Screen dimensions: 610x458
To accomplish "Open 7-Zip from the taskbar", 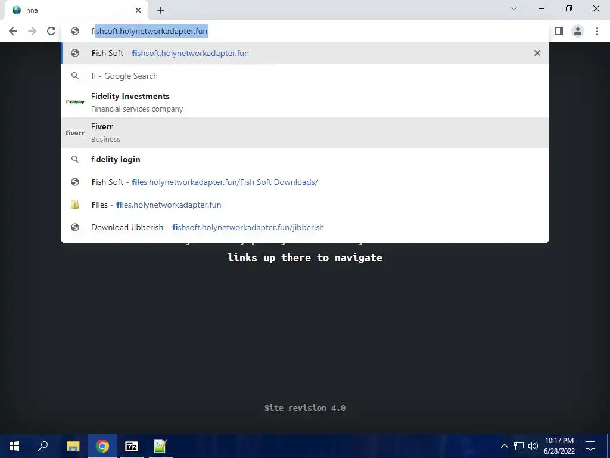I will click(132, 446).
